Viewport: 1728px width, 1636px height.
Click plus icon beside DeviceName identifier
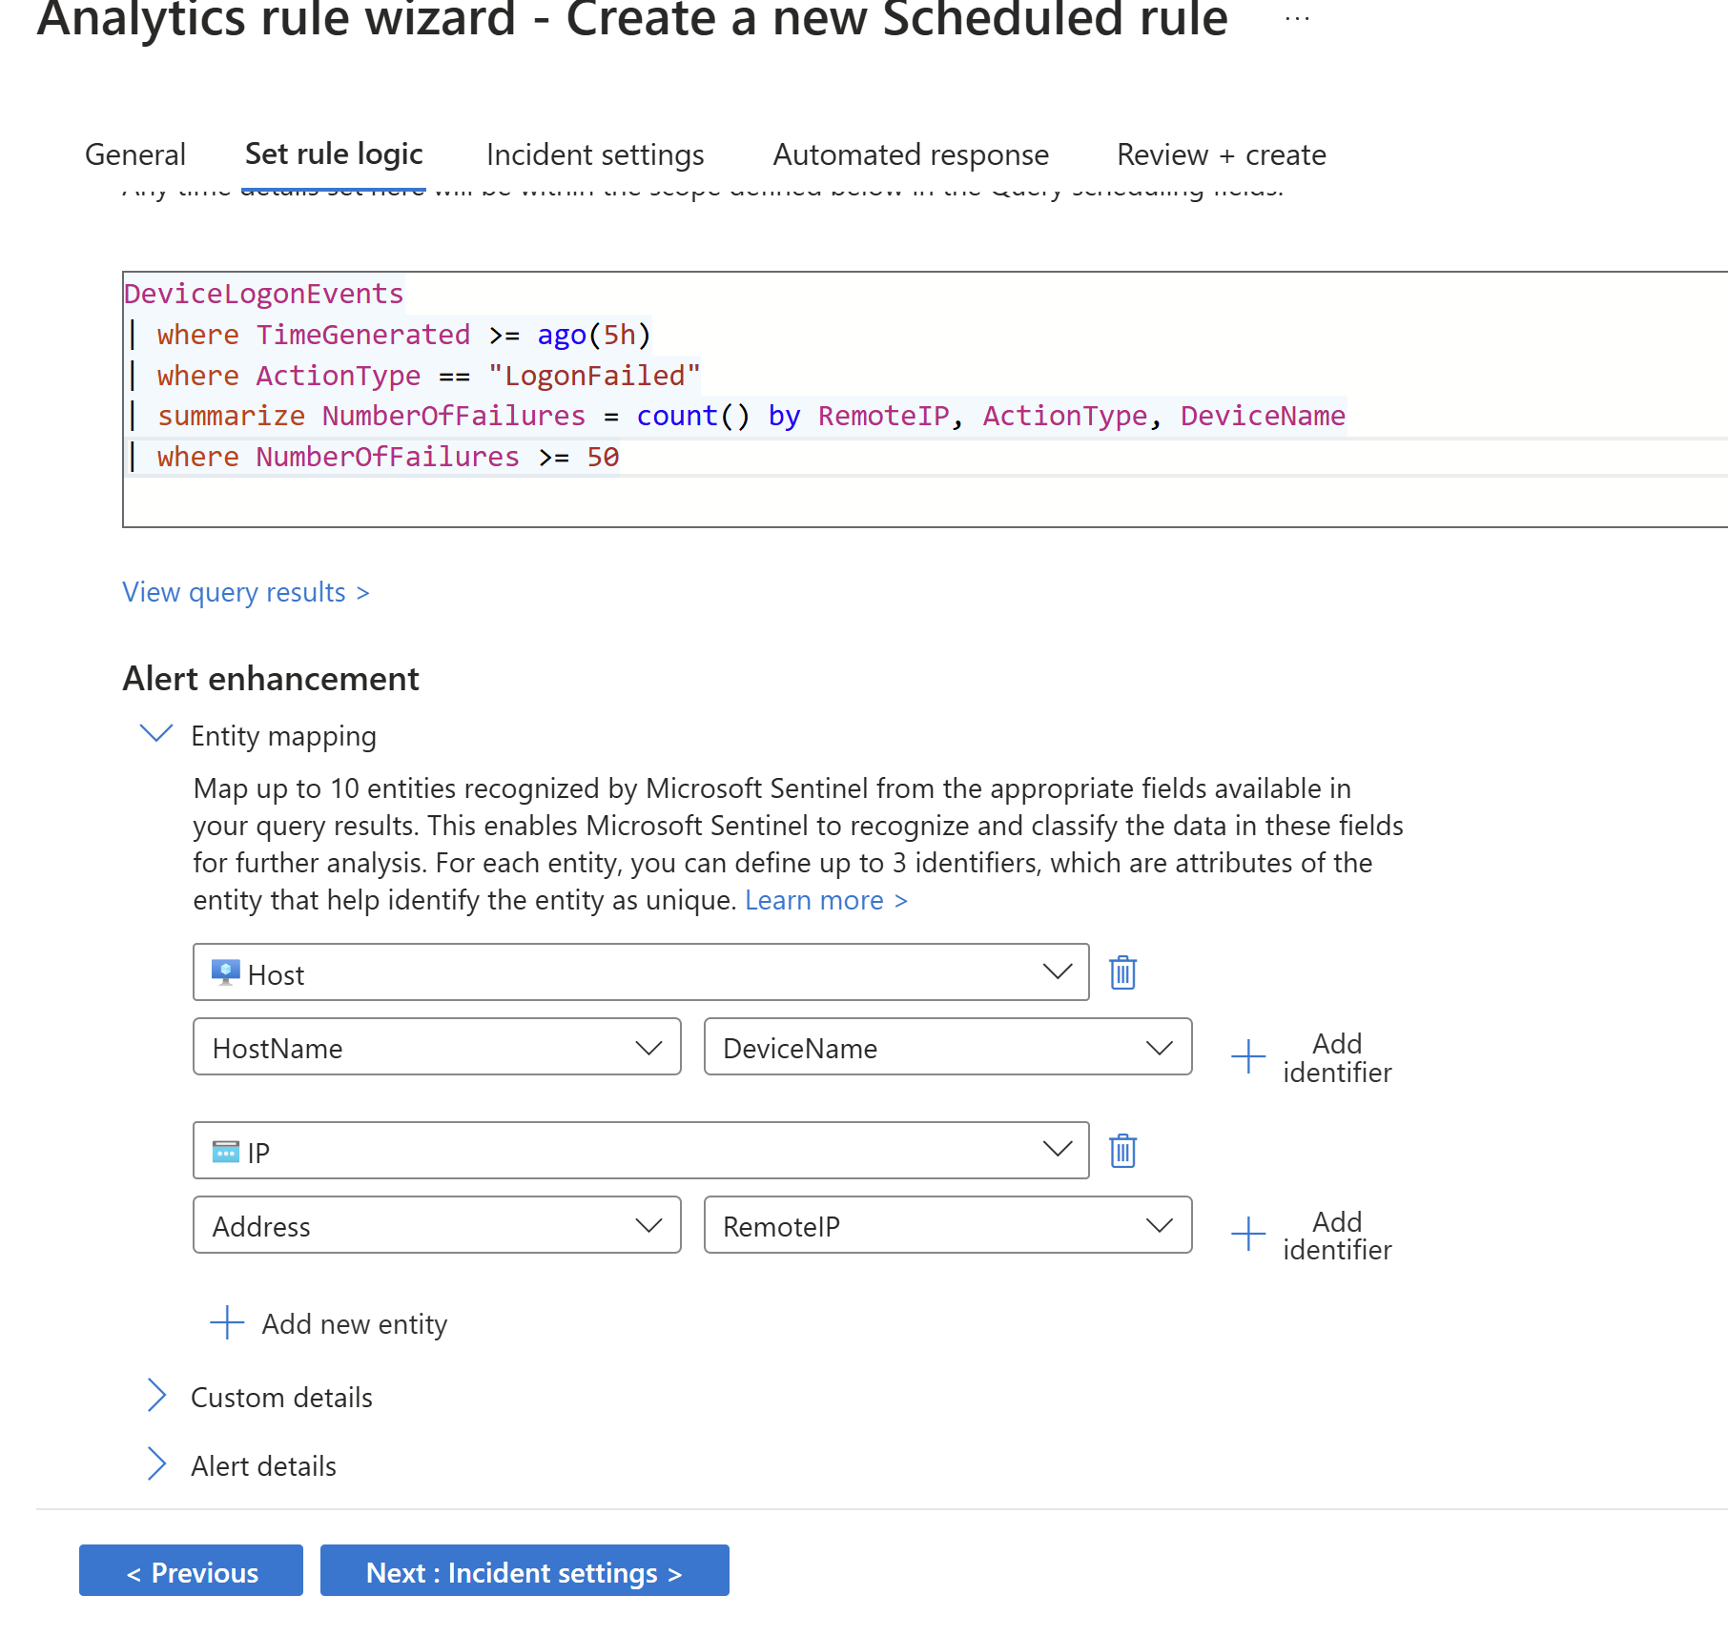1247,1056
